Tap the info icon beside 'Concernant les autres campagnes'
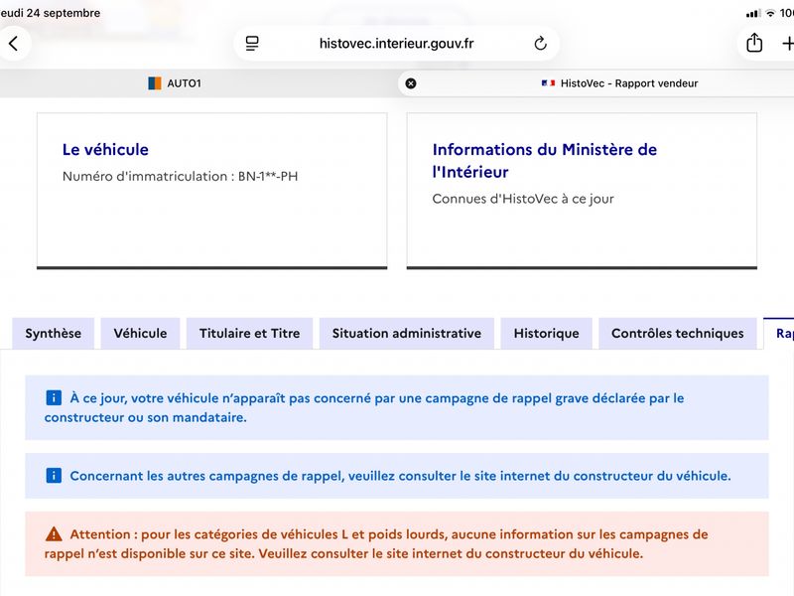 pyautogui.click(x=54, y=476)
